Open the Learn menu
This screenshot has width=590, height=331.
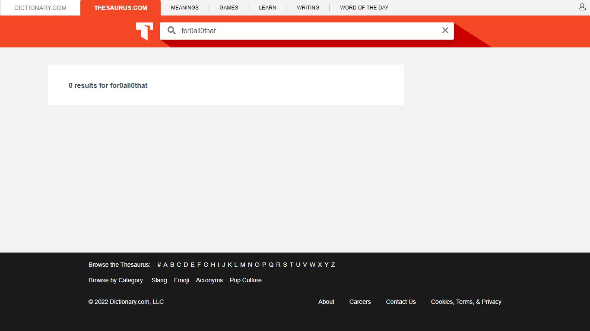pos(267,8)
